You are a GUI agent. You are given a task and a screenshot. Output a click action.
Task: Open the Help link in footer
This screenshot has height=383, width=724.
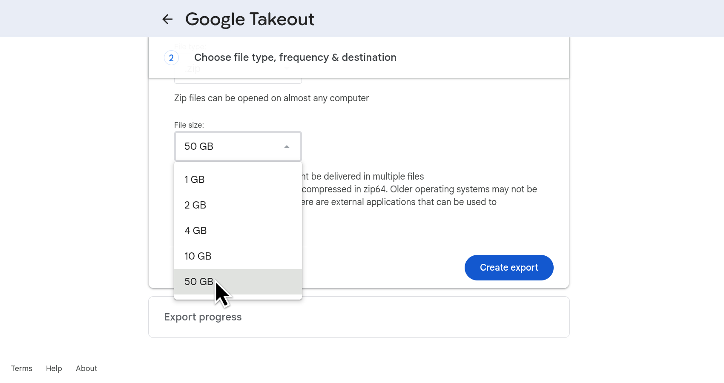click(x=54, y=369)
